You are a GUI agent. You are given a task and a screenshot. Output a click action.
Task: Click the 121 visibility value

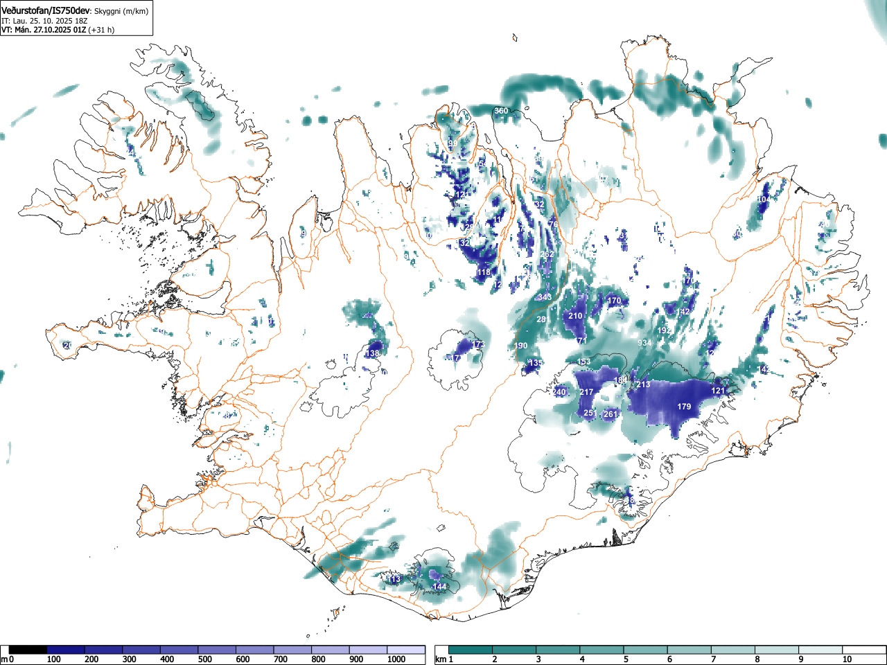(718, 391)
